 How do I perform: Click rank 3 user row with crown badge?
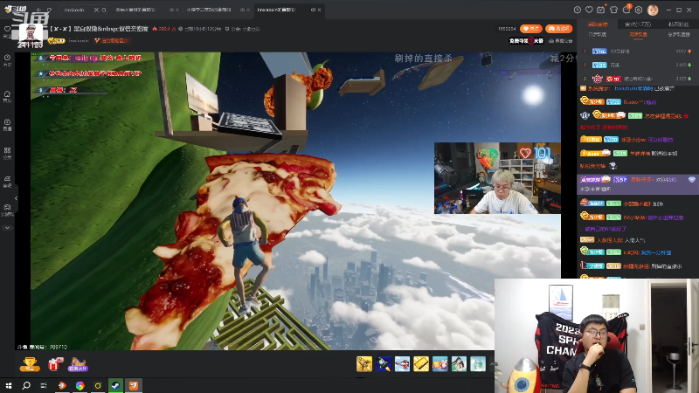(638, 79)
